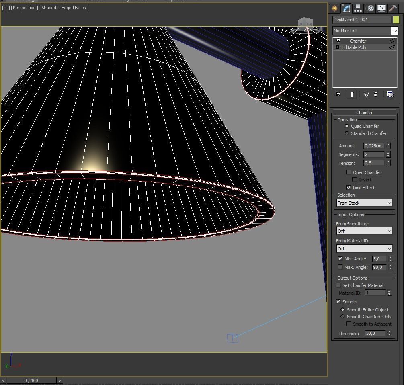Click the Max. Angle value field

(x=379, y=267)
